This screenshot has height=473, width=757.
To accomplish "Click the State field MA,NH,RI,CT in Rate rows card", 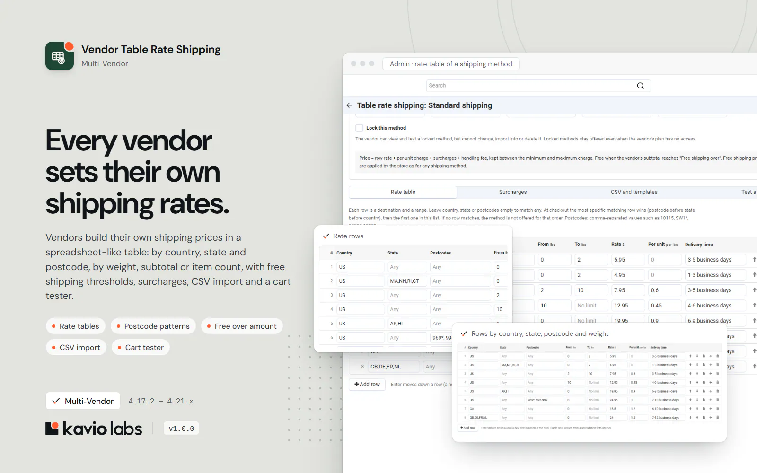I will coord(407,281).
